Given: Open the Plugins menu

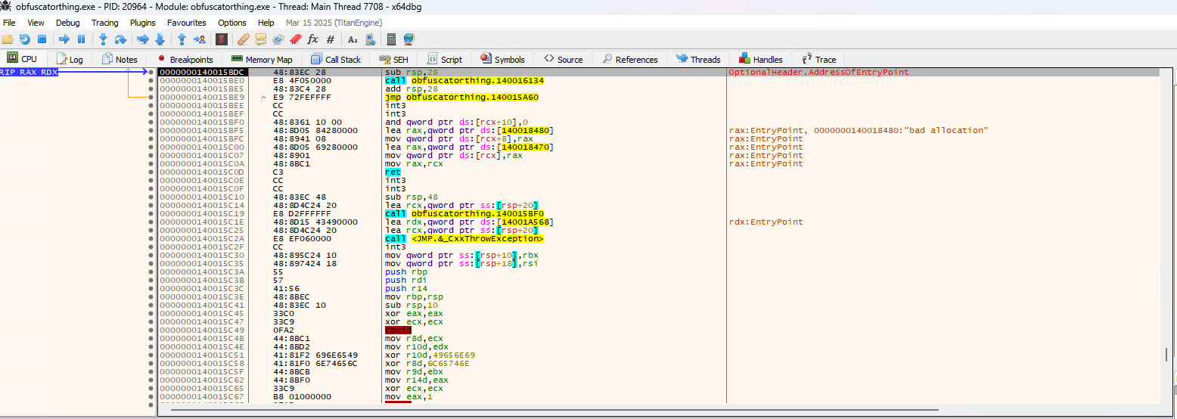Looking at the screenshot, I should (143, 23).
